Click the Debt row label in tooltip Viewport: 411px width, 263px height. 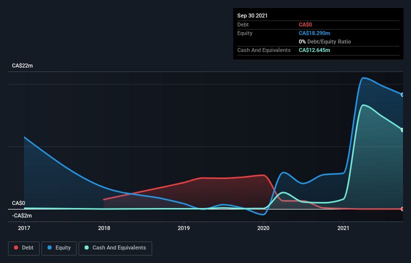(243, 24)
